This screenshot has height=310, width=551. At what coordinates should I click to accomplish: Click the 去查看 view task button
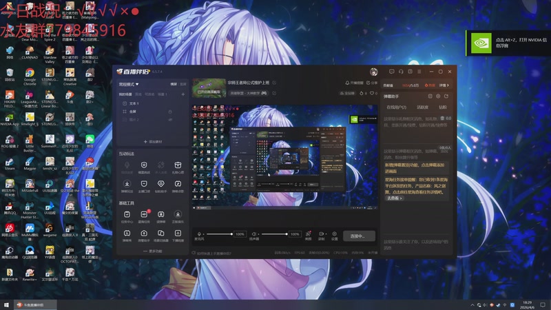[394, 198]
